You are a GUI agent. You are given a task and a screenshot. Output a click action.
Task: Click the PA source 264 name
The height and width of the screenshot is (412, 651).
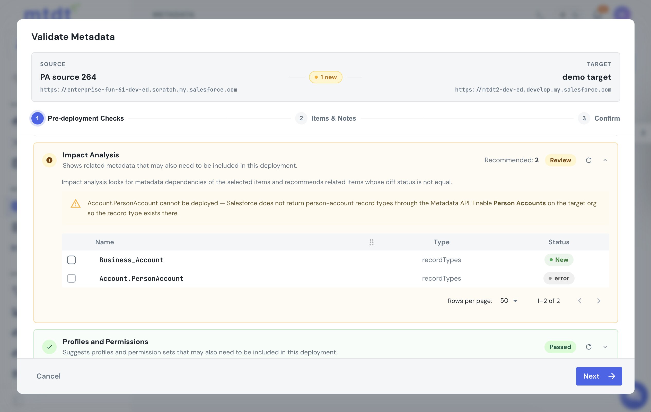tap(68, 77)
